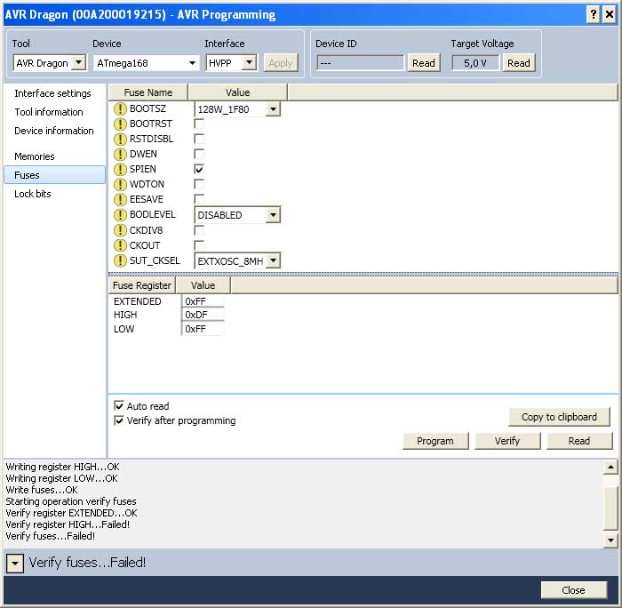622x608 pixels.
Task: Enable the EESAVE fuse checkbox
Action: [x=199, y=199]
